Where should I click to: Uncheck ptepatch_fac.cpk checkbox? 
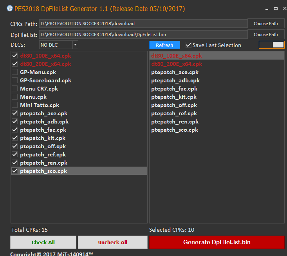coord(14,130)
